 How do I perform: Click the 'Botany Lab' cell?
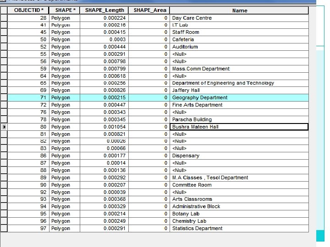pyautogui.click(x=239, y=214)
